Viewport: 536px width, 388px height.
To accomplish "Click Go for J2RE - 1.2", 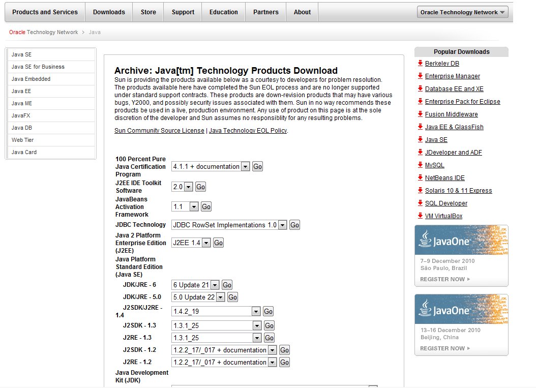I will coord(284,363).
